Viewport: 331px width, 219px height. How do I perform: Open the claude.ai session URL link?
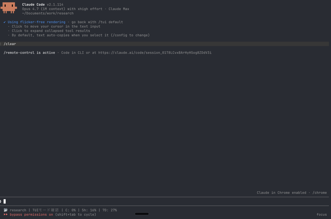click(x=155, y=53)
